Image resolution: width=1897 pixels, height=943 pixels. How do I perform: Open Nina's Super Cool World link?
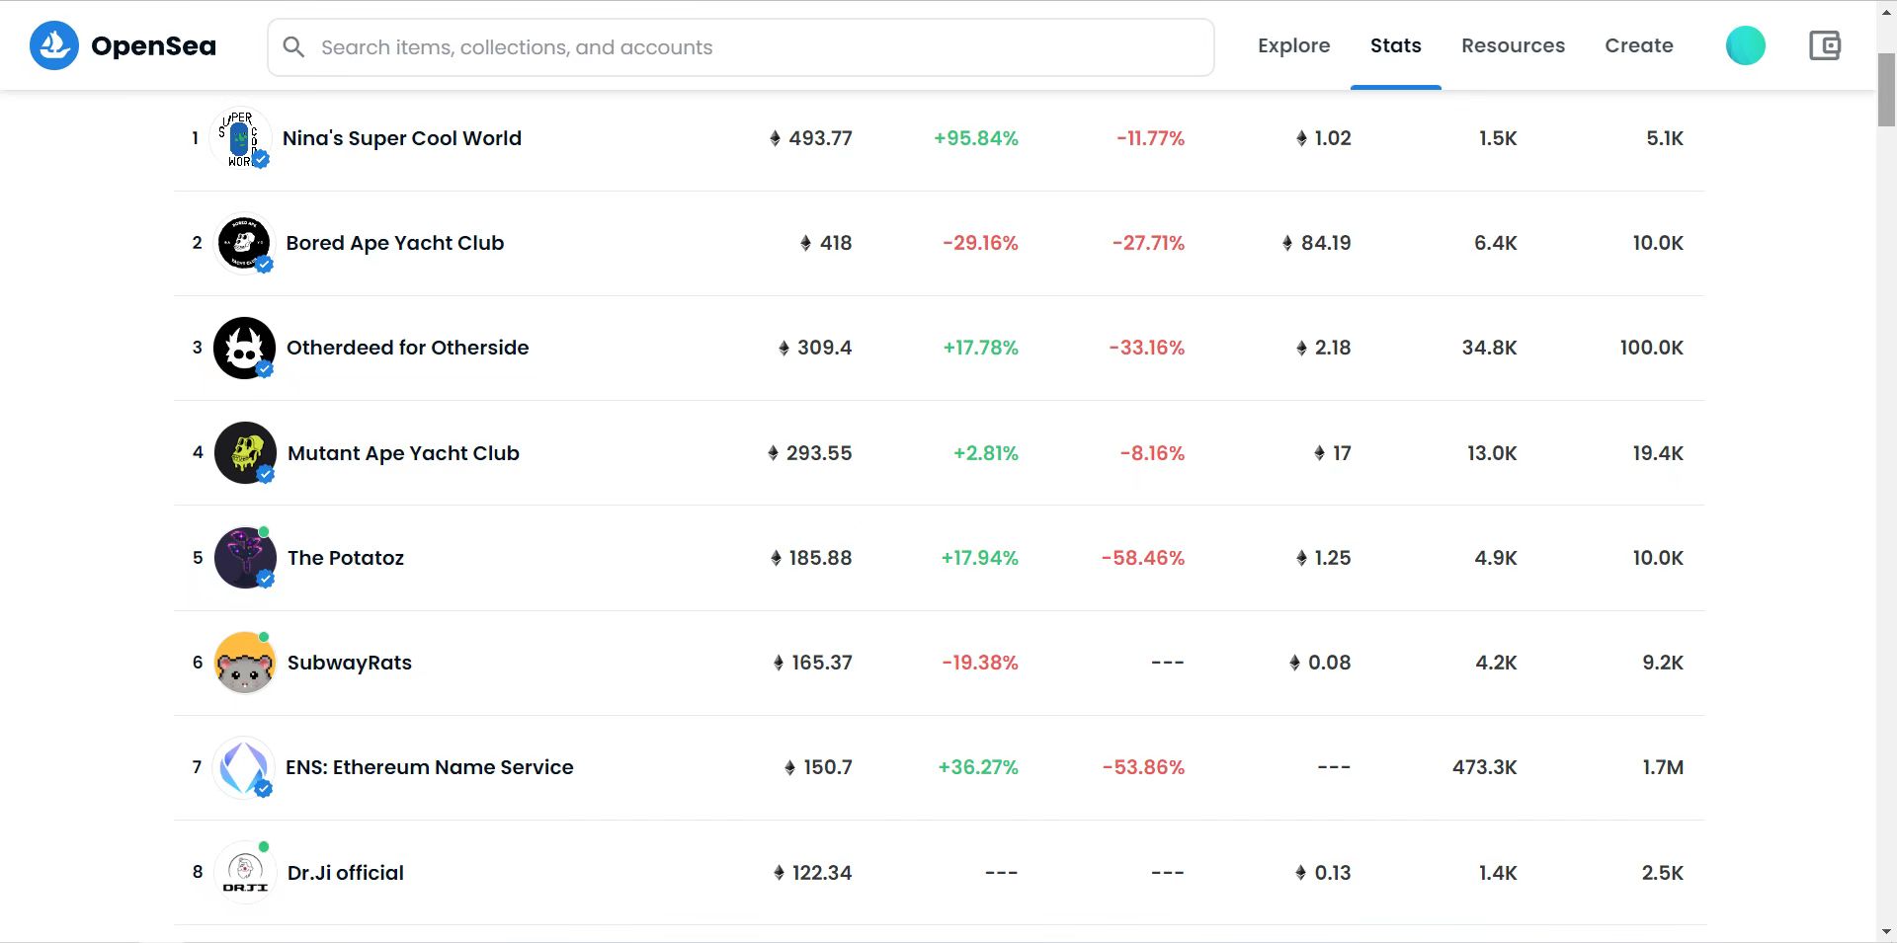(402, 138)
